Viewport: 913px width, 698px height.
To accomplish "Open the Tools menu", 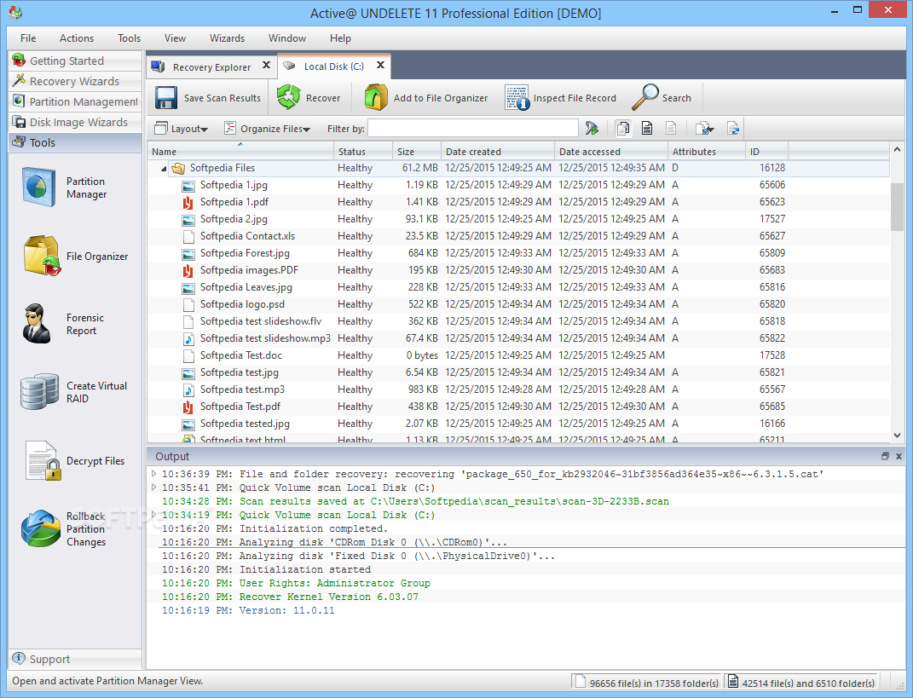I will click(x=129, y=37).
